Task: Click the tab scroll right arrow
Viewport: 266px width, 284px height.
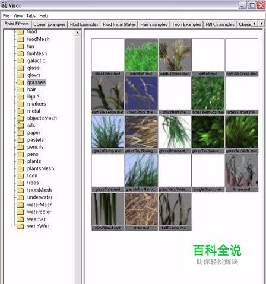Action: (x=261, y=24)
